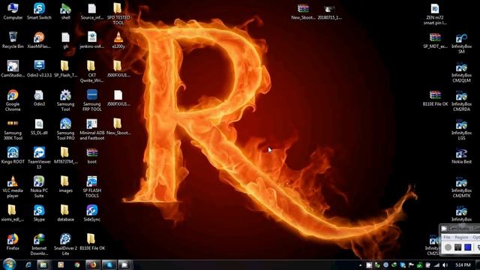
Task: Open Internet Download Manager shortcut
Action: tap(39, 244)
